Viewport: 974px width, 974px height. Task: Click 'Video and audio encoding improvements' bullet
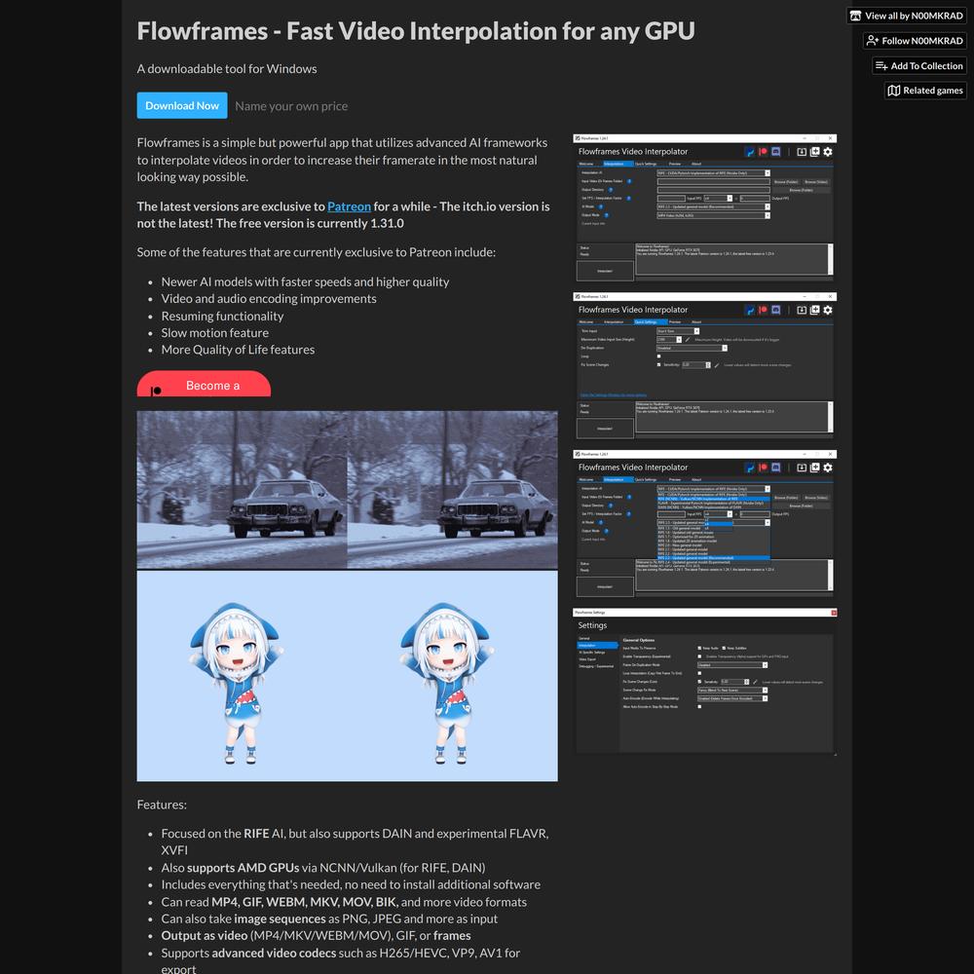[269, 299]
